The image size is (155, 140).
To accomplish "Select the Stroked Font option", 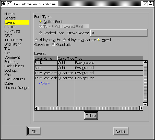I will click(41, 33).
